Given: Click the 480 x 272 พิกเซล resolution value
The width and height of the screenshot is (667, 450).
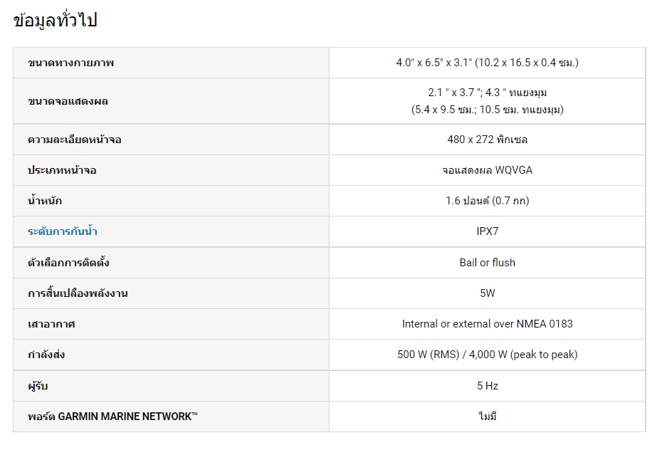Looking at the screenshot, I should coord(487,140).
